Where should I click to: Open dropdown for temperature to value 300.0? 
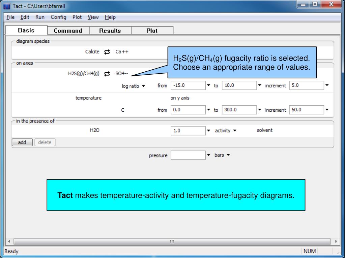point(260,110)
